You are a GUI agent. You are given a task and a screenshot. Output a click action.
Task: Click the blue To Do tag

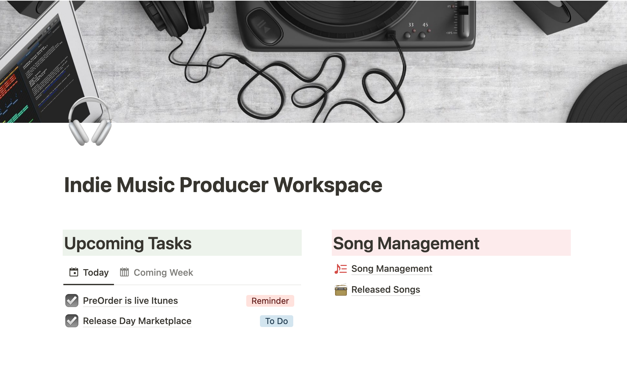tap(276, 321)
